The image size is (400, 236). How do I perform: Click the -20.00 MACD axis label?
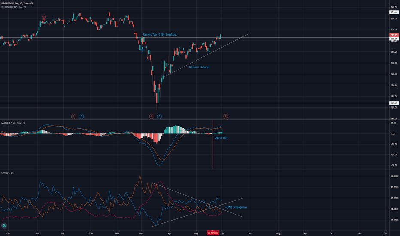tap(394, 154)
